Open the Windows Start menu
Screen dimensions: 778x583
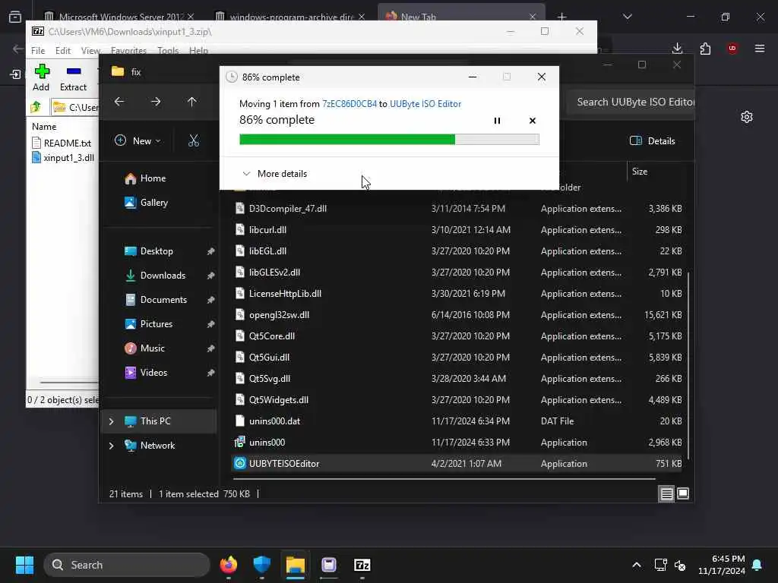[24, 565]
